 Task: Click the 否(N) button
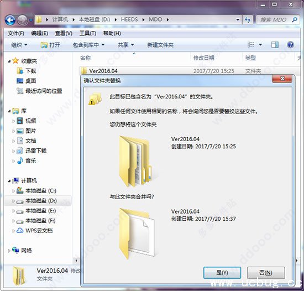[x=266, y=273]
